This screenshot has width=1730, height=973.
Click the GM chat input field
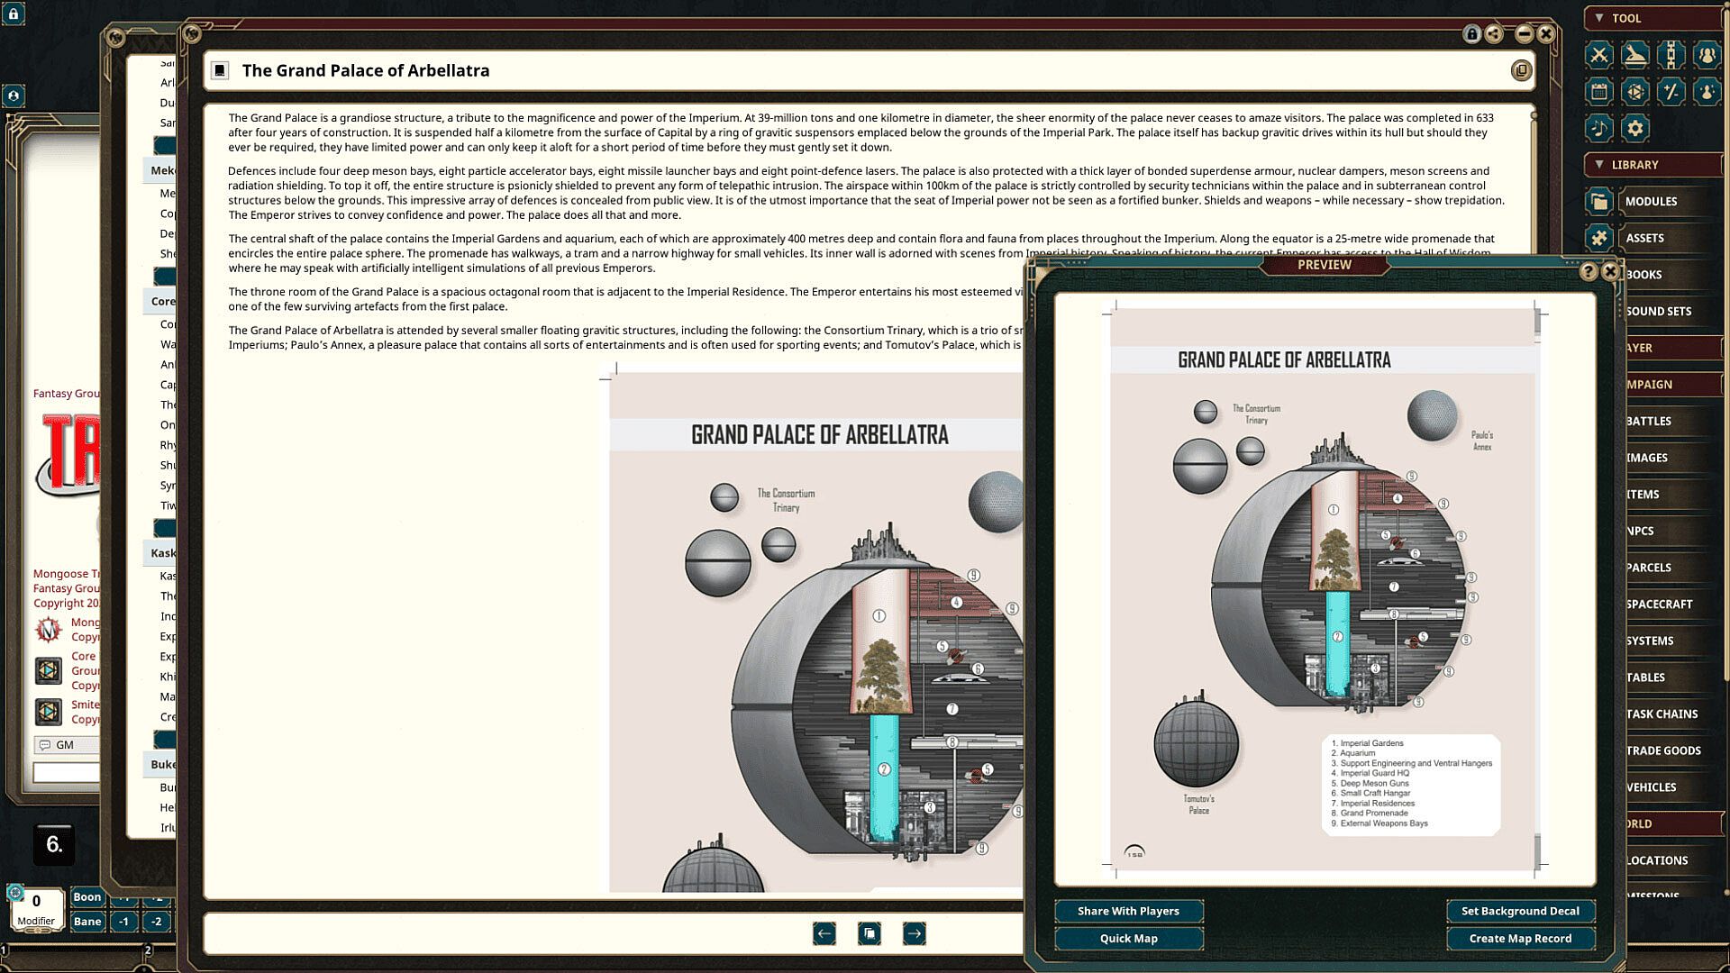(x=68, y=772)
